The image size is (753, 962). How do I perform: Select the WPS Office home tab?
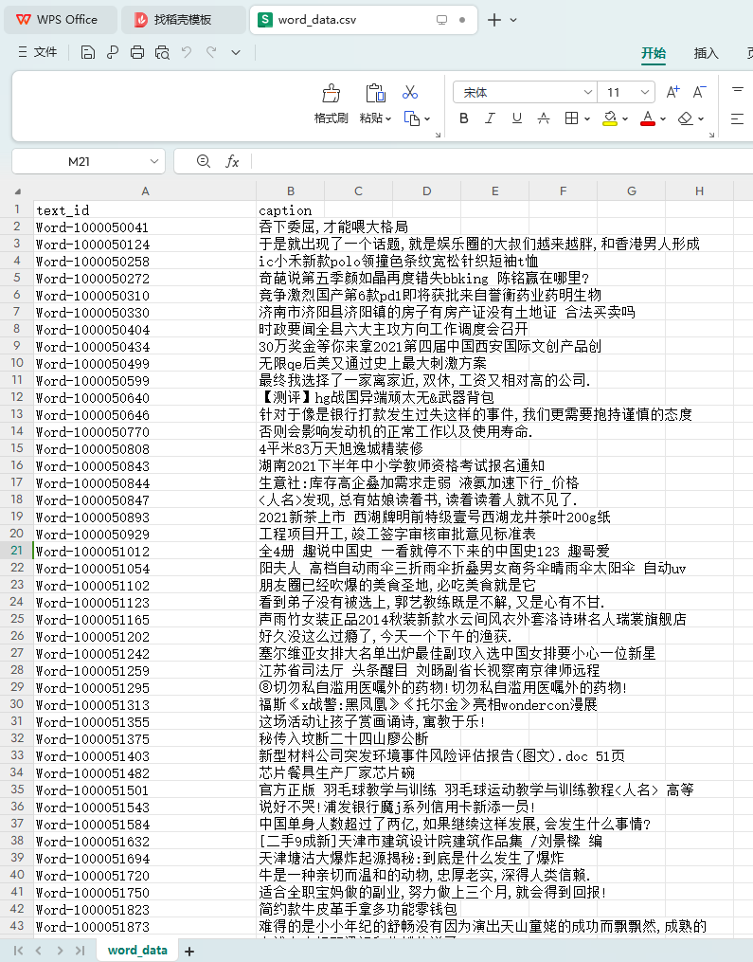pyautogui.click(x=59, y=20)
